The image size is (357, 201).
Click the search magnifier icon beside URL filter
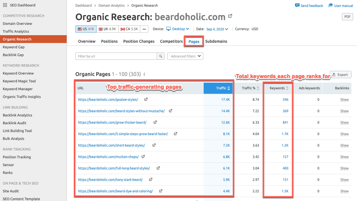click(161, 56)
